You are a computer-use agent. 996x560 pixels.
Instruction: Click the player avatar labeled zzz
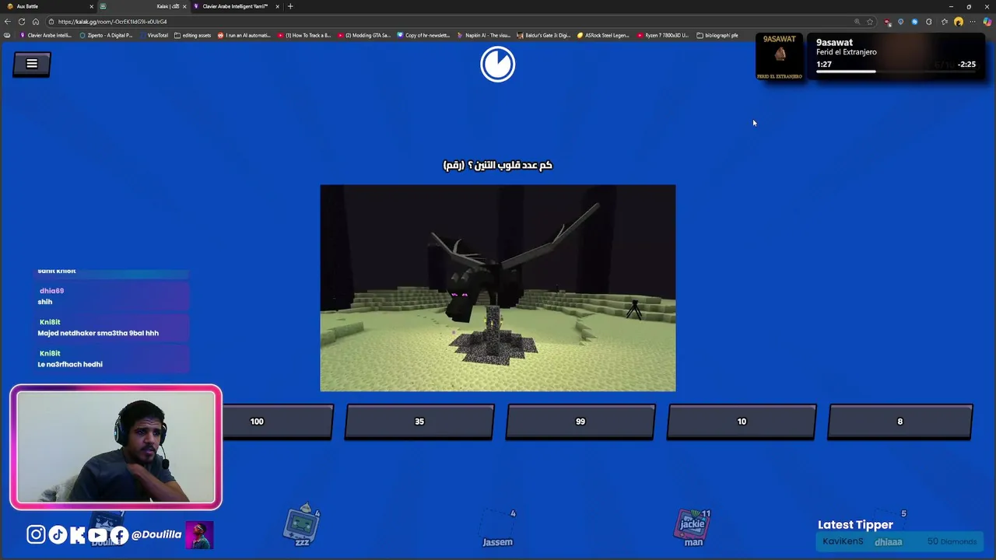pos(302,524)
